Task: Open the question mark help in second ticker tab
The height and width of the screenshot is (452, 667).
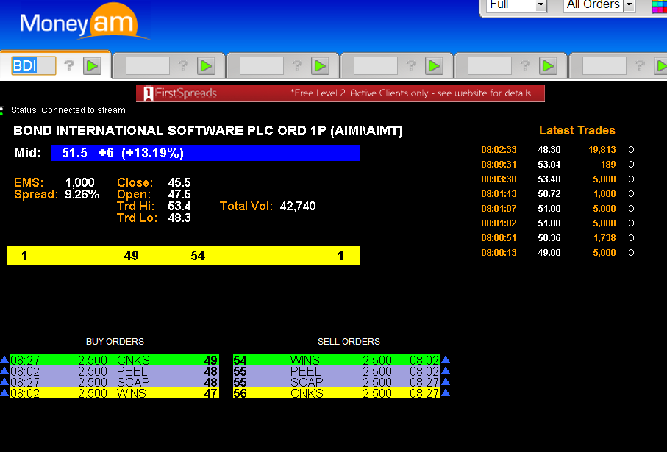Action: click(183, 65)
